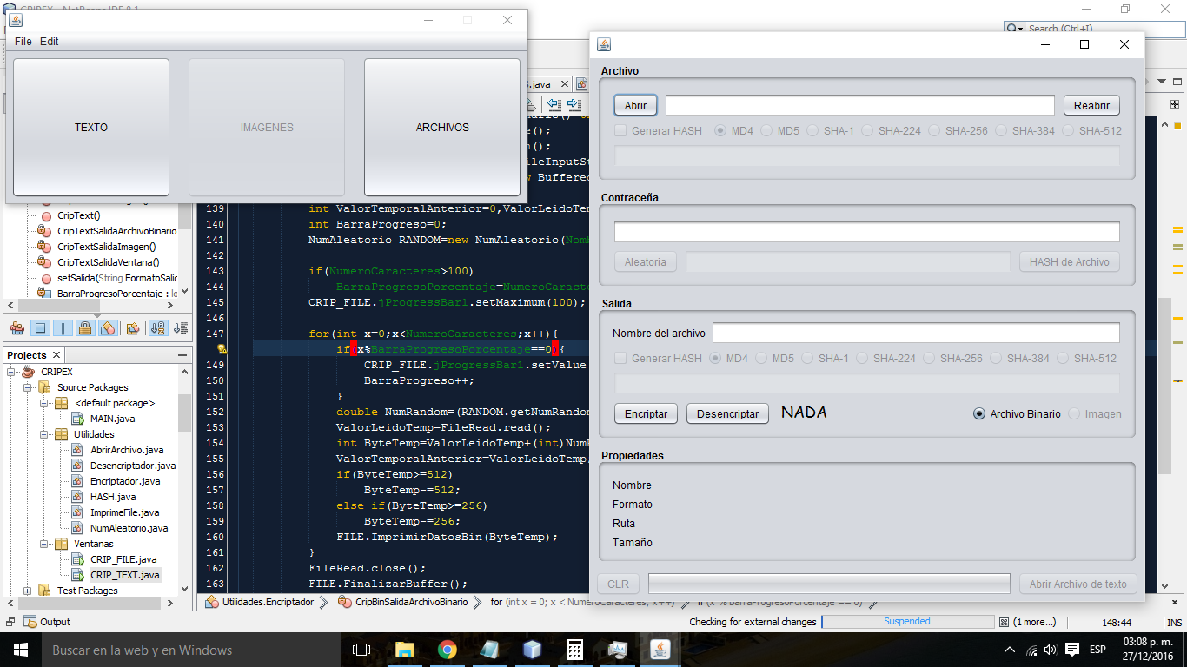Screen dimensions: 1187x667
Task: Open the Task View button
Action: (361, 650)
